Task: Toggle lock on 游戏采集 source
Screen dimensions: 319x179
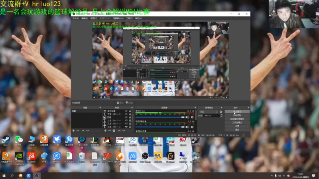Action: 130,111
